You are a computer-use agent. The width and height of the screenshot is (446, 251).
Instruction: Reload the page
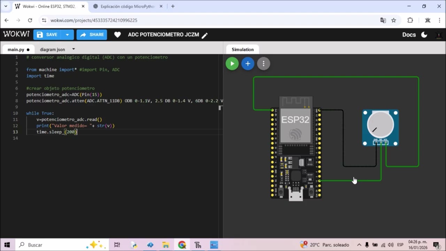point(30,20)
